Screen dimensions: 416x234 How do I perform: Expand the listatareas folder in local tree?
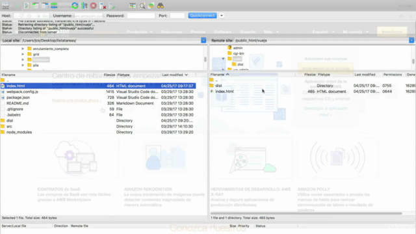point(23,60)
